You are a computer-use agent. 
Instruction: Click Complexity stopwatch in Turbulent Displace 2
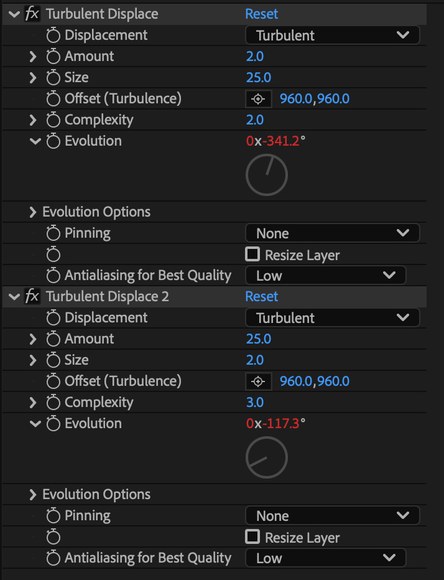pos(53,403)
